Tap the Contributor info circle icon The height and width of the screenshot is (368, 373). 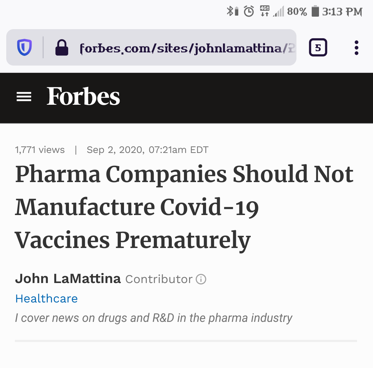pos(201,279)
